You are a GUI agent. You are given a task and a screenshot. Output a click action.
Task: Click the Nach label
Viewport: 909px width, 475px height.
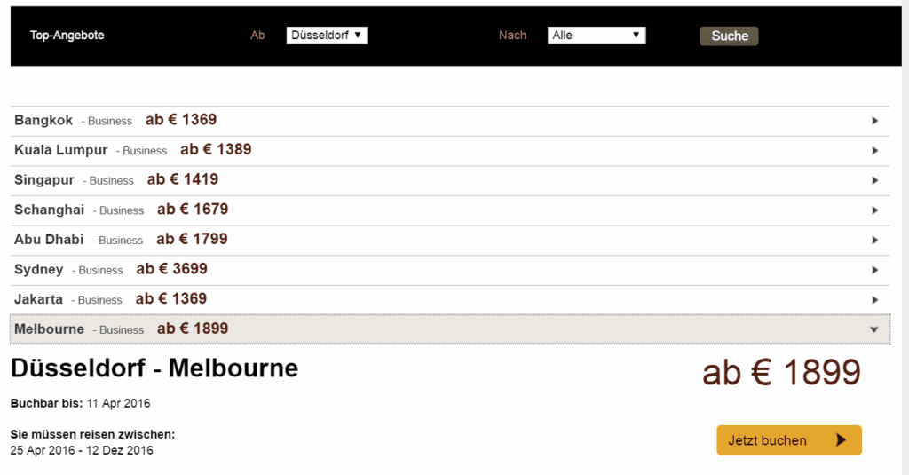click(512, 36)
